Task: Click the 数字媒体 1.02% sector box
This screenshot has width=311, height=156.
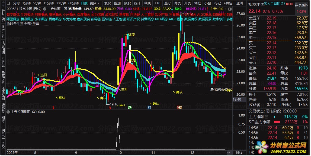Action: click(x=302, y=8)
